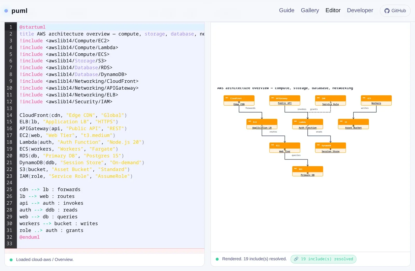Viewport: 415px width, 271px height.
Task: Open the Guide page
Action: 287,10
